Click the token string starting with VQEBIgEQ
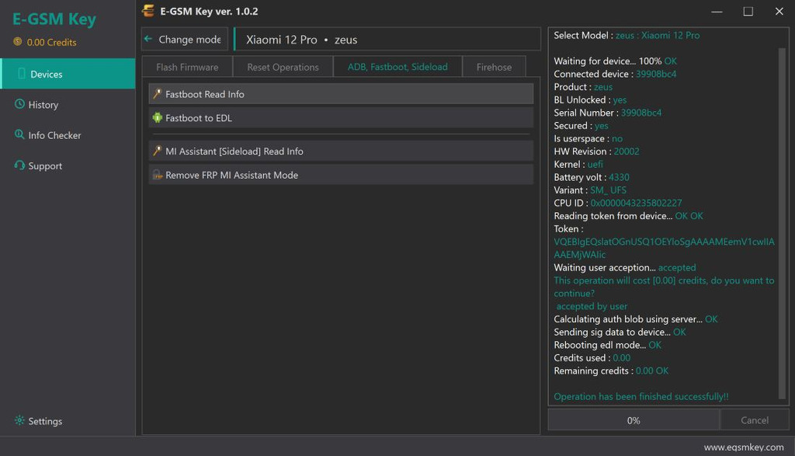795x456 pixels. pyautogui.click(x=664, y=248)
